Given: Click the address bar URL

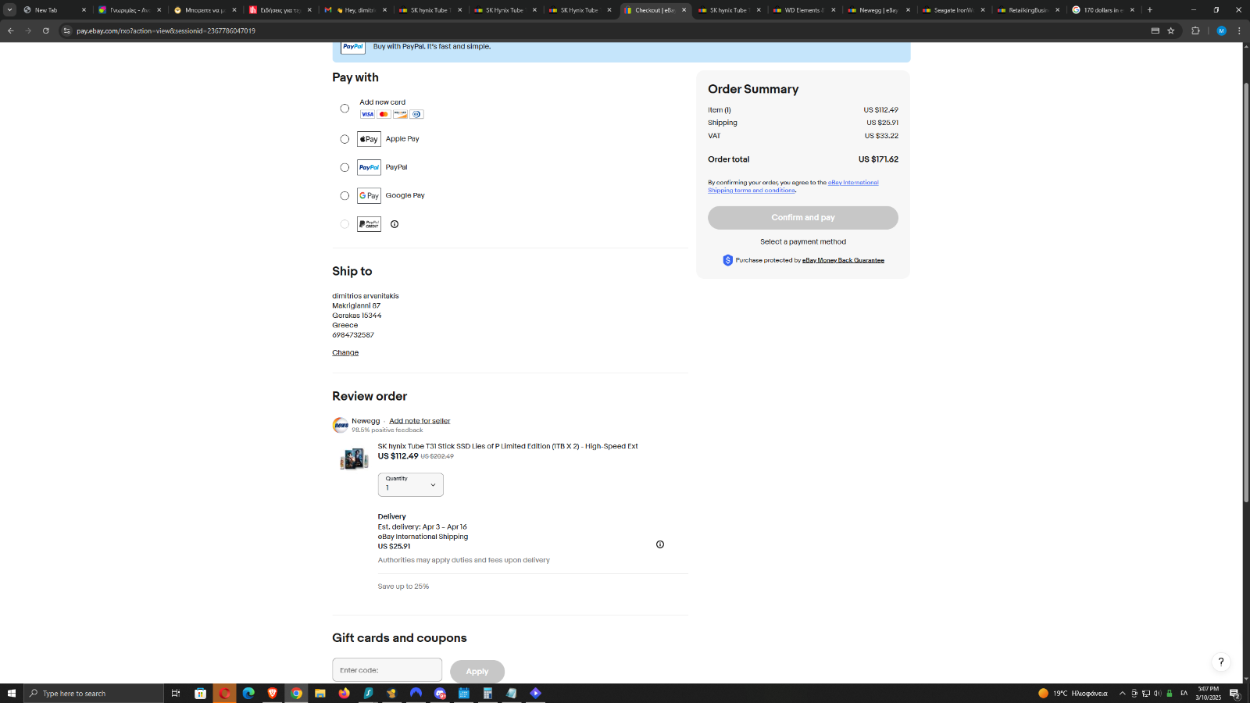Looking at the screenshot, I should (166, 31).
